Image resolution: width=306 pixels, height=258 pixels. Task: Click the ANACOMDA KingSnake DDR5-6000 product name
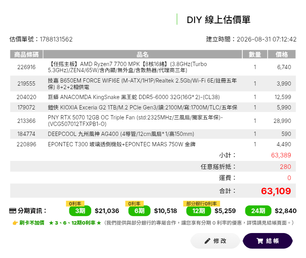[134, 97]
